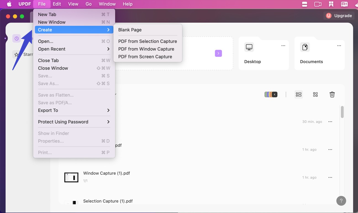Viewport: 358px width, 213px height.
Task: Click the Desktop monitor icon
Action: (249, 47)
